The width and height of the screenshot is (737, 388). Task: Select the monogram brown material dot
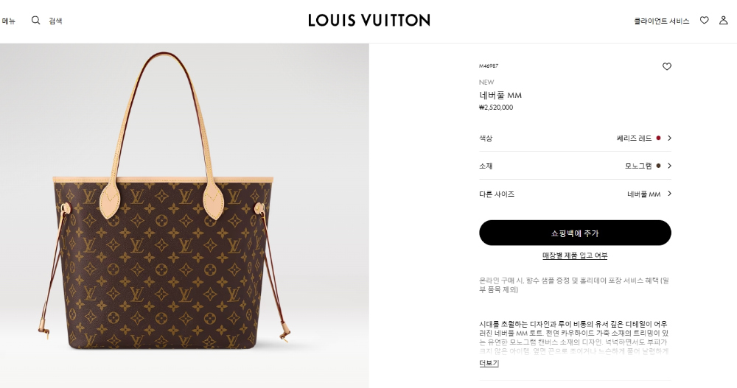(x=658, y=166)
